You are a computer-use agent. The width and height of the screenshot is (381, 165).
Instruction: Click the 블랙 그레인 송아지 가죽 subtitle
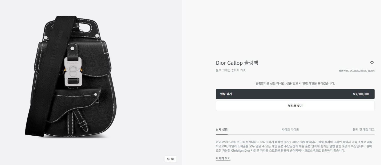[231, 70]
